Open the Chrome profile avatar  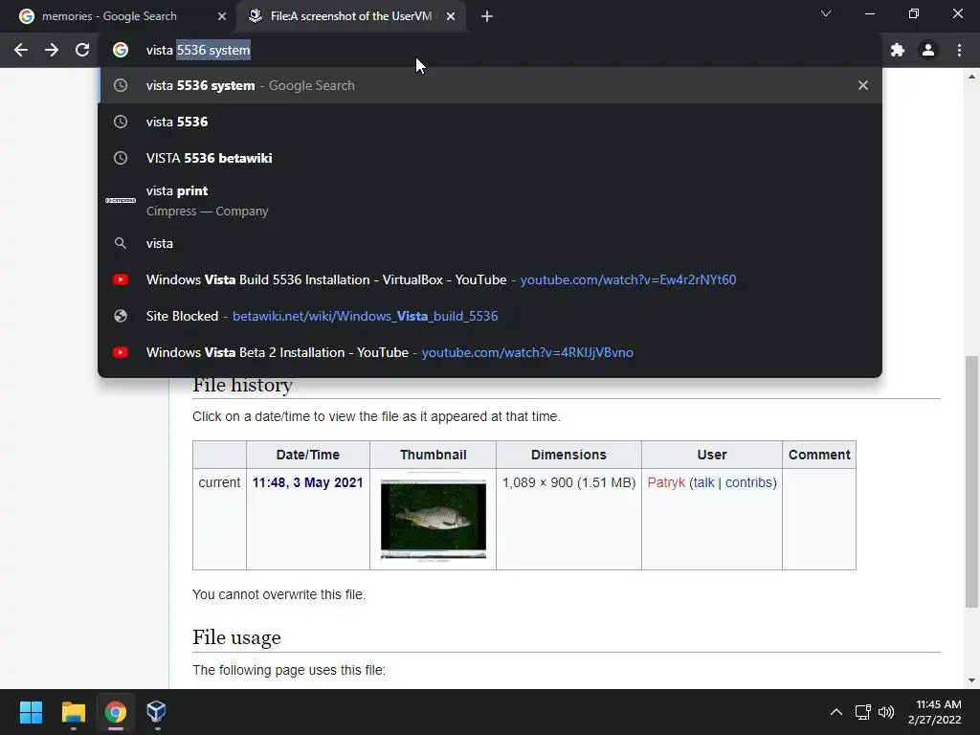[928, 50]
